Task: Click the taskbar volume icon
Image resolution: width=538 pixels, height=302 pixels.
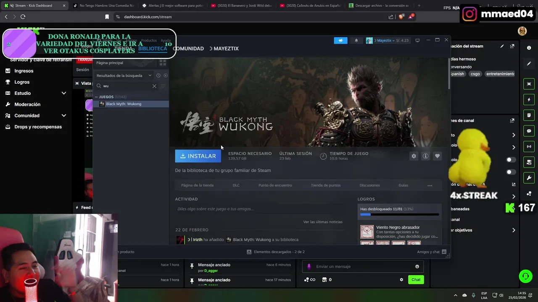Action: point(501,295)
